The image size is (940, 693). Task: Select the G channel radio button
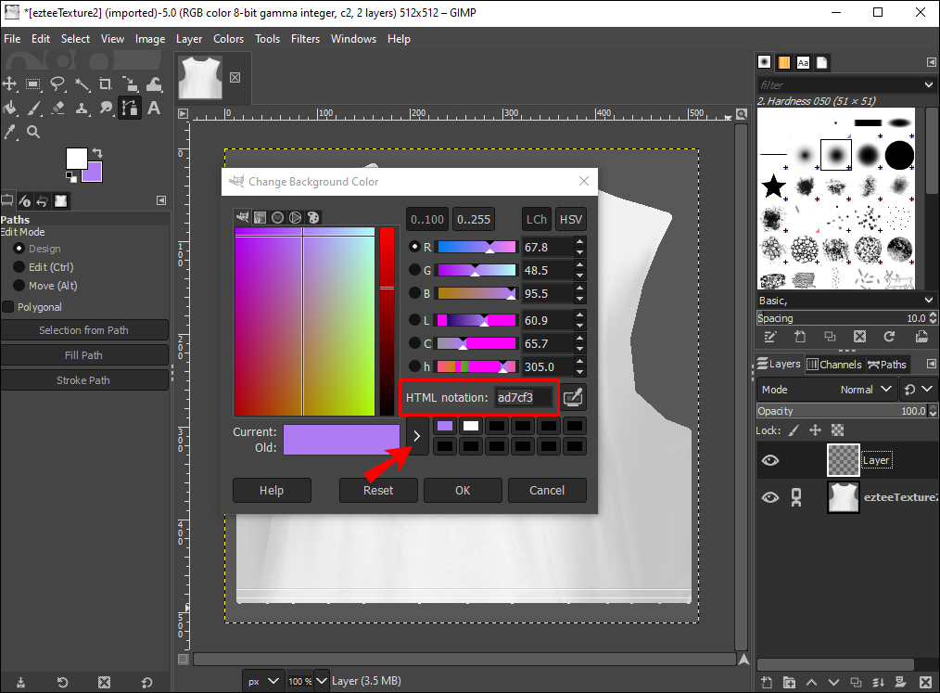pyautogui.click(x=414, y=270)
